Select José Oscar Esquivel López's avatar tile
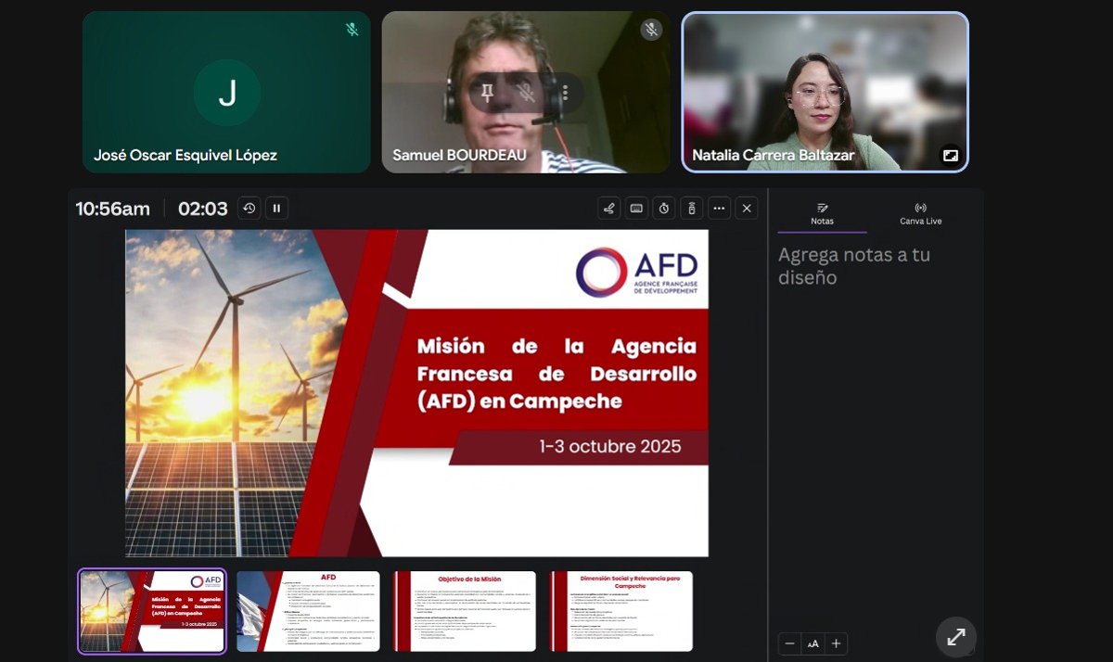 226,92
